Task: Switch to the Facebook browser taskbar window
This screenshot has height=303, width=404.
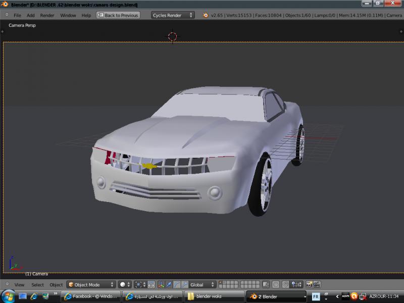Action: tap(90, 296)
